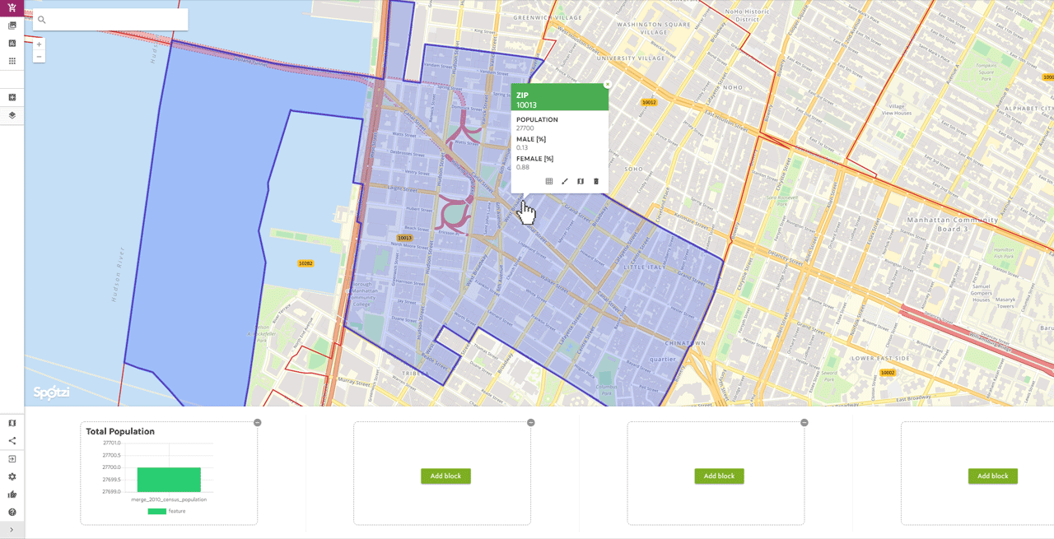Viewport: 1054px width, 539px height.
Task: Click the sign-in arrow icon in the sidebar
Action: 12,459
